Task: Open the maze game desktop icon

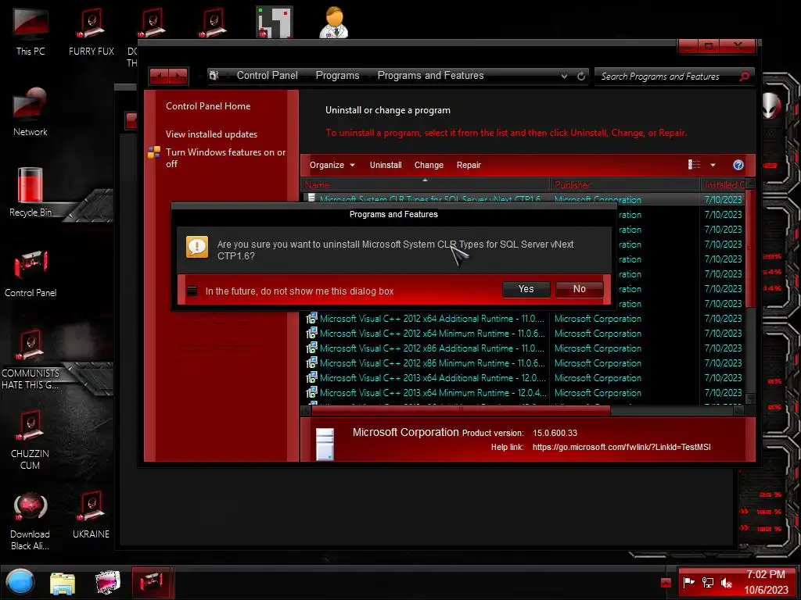Action: pyautogui.click(x=275, y=22)
